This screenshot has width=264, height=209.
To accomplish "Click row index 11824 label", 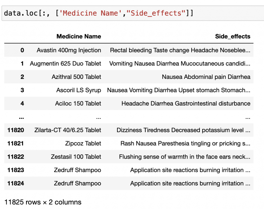I will pyautogui.click(x=16, y=183).
